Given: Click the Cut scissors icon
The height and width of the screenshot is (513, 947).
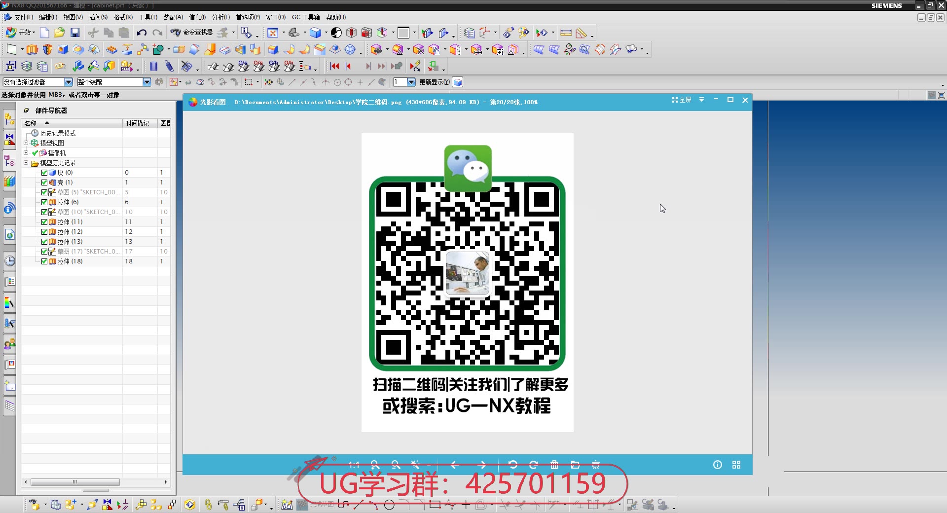Looking at the screenshot, I should coord(93,33).
